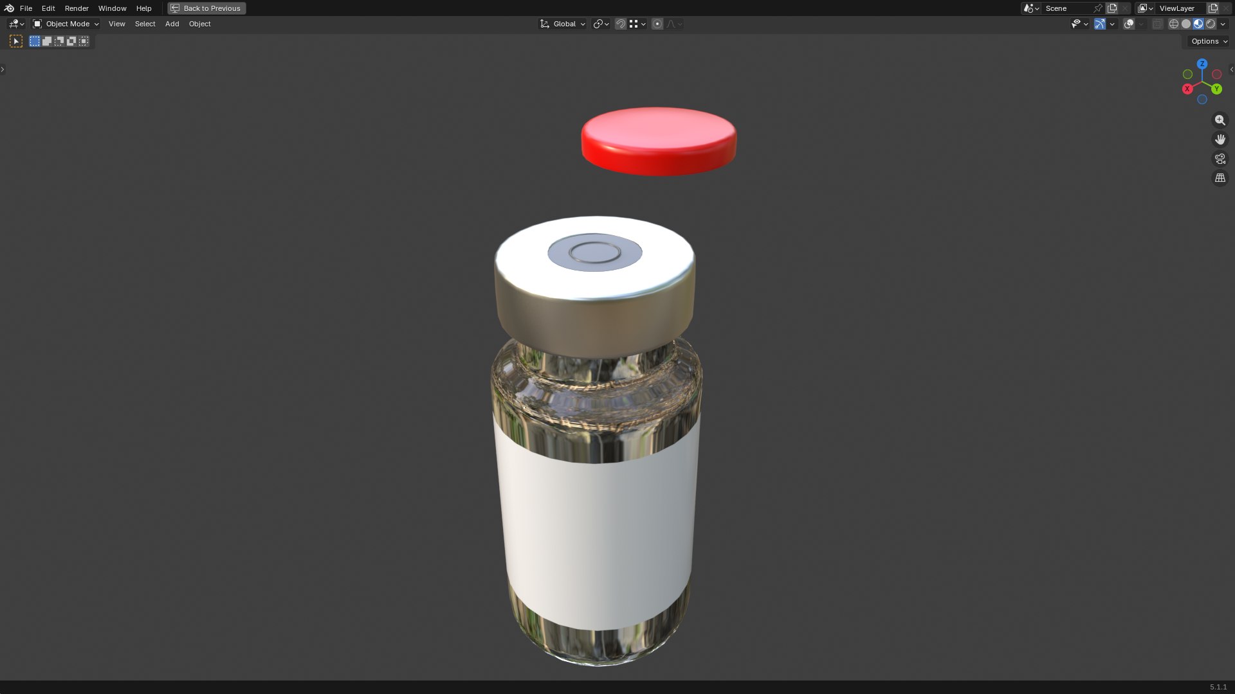Remove the ViewLayer
This screenshot has width=1235, height=694.
tap(1226, 8)
